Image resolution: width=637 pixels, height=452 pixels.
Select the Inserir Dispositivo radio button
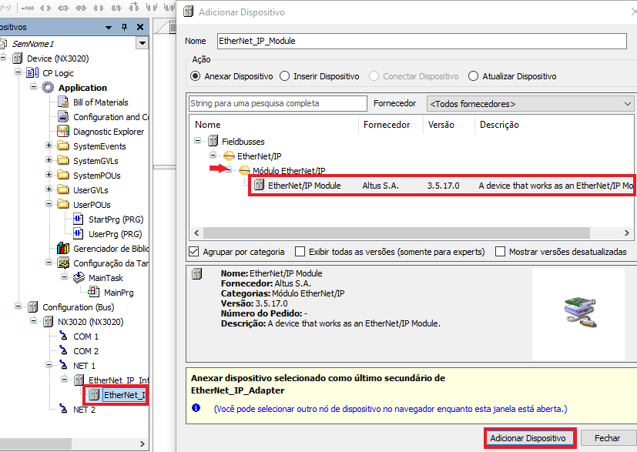point(285,76)
